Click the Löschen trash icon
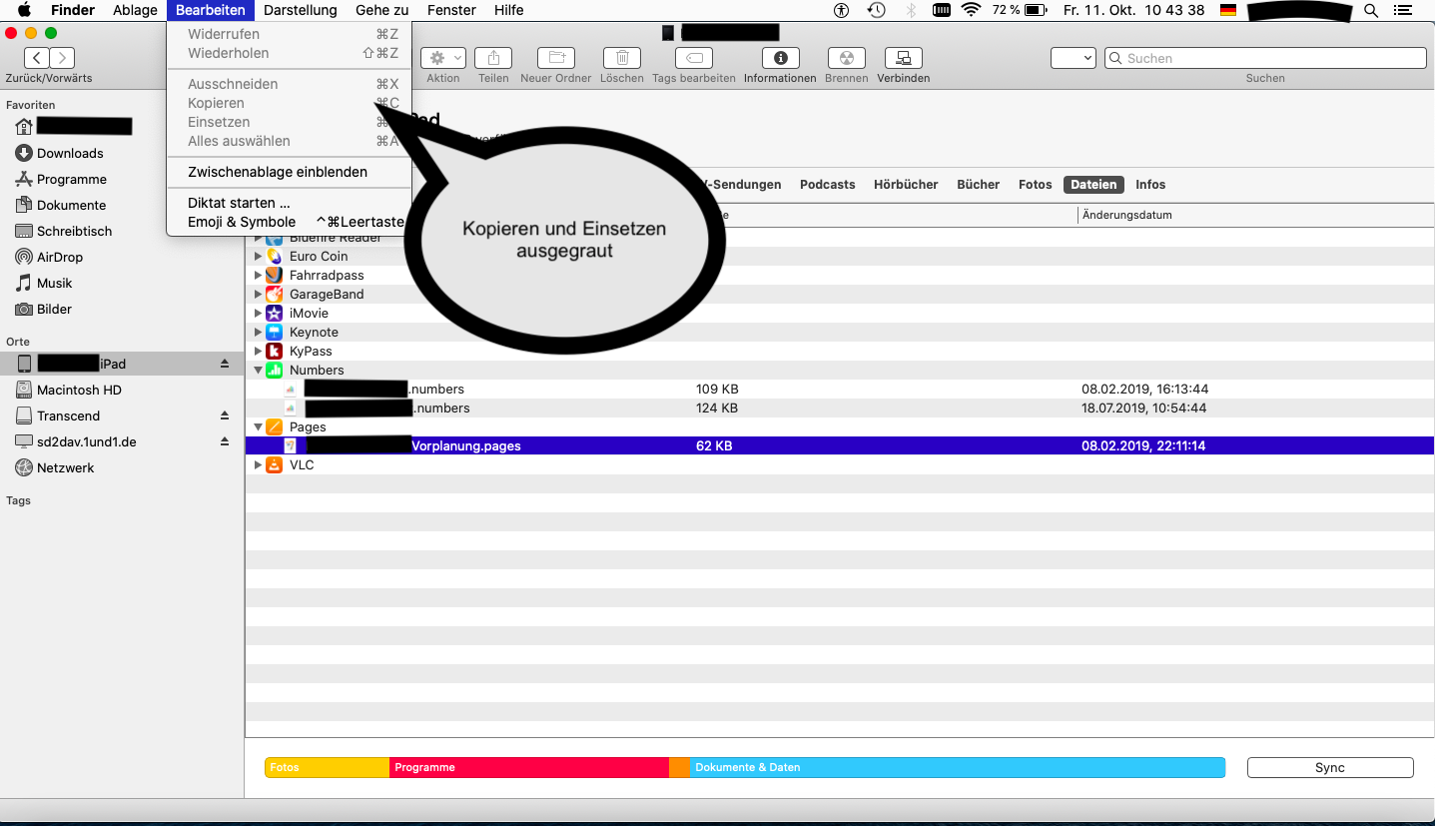1435x826 pixels. coord(622,58)
